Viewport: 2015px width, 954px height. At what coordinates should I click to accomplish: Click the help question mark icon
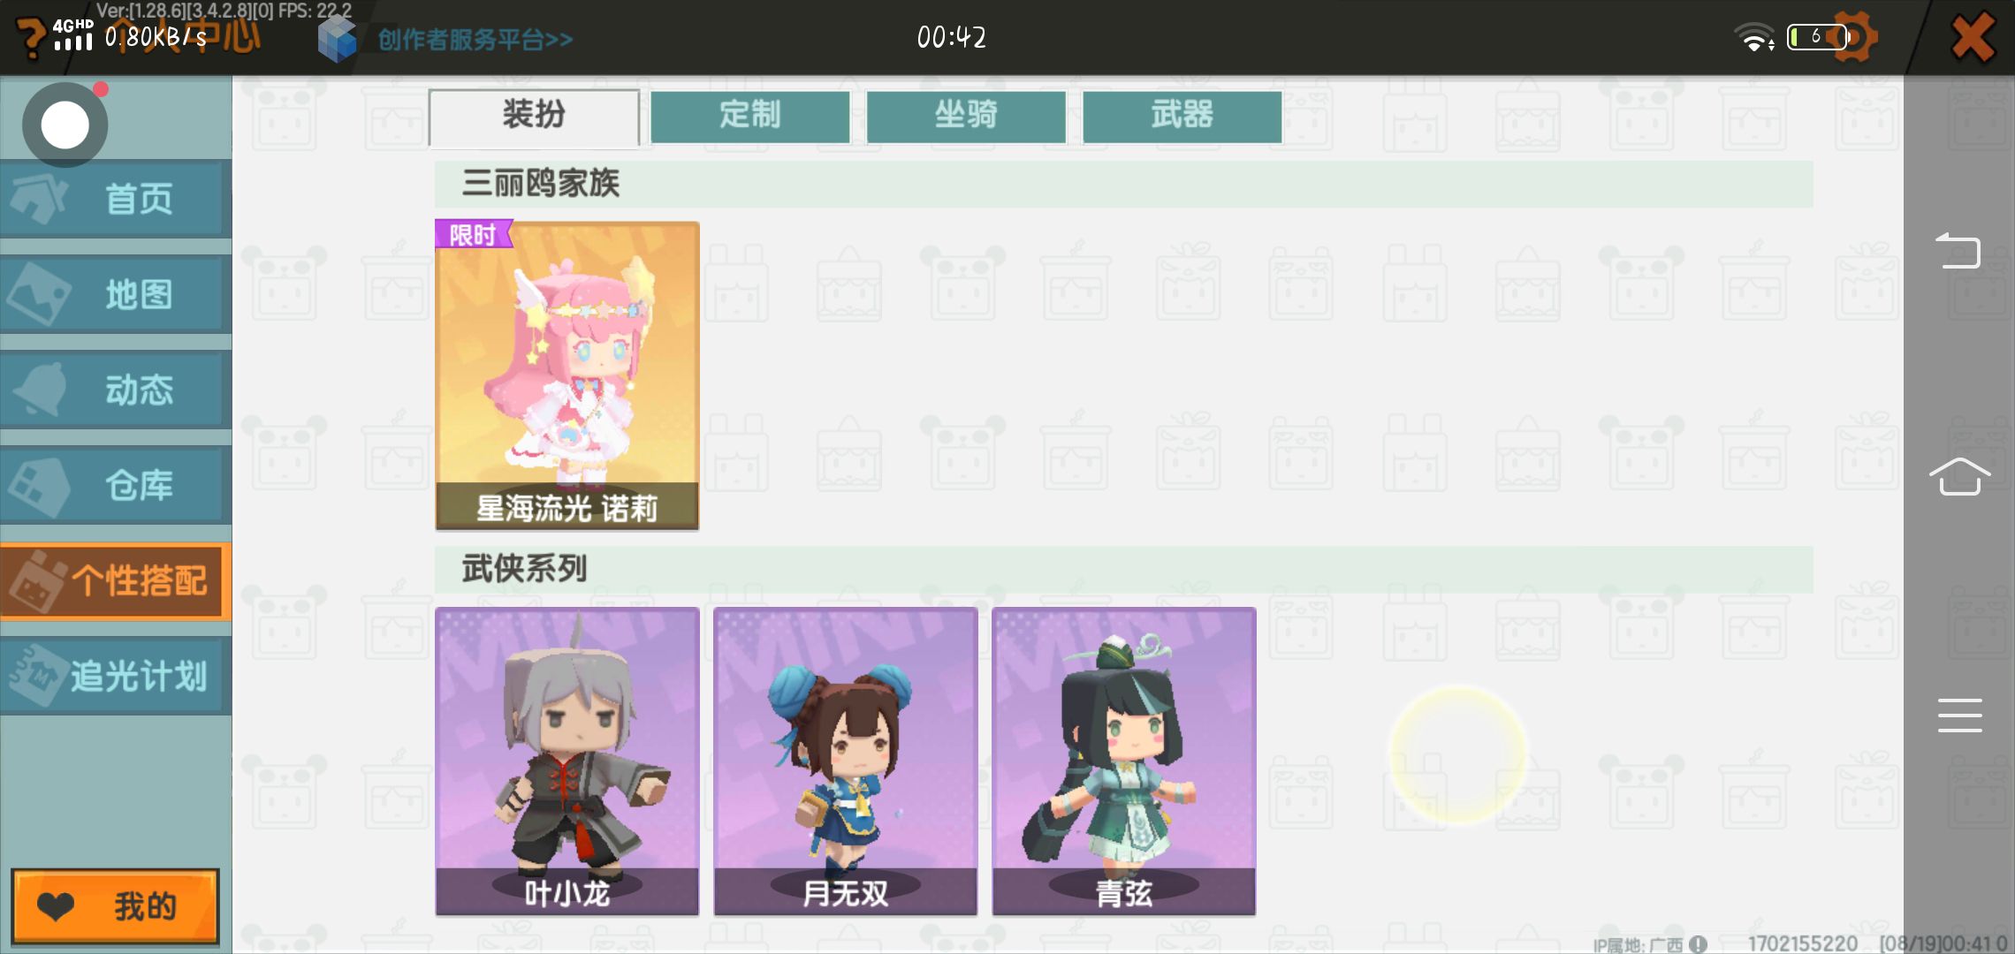pos(30,37)
